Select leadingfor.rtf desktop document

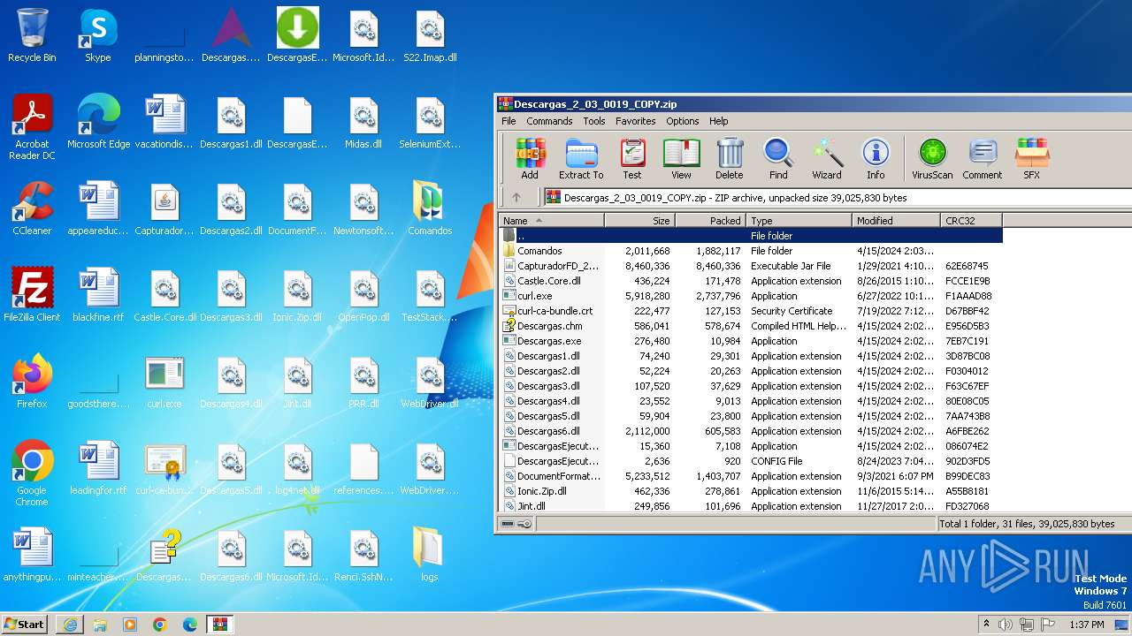click(x=98, y=469)
